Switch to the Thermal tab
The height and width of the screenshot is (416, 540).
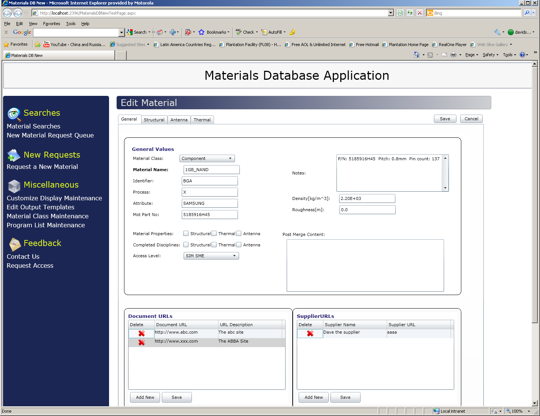click(x=202, y=120)
